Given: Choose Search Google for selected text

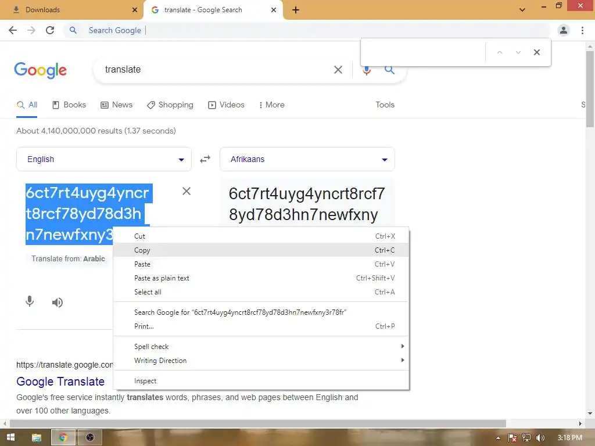Looking at the screenshot, I should click(261, 312).
